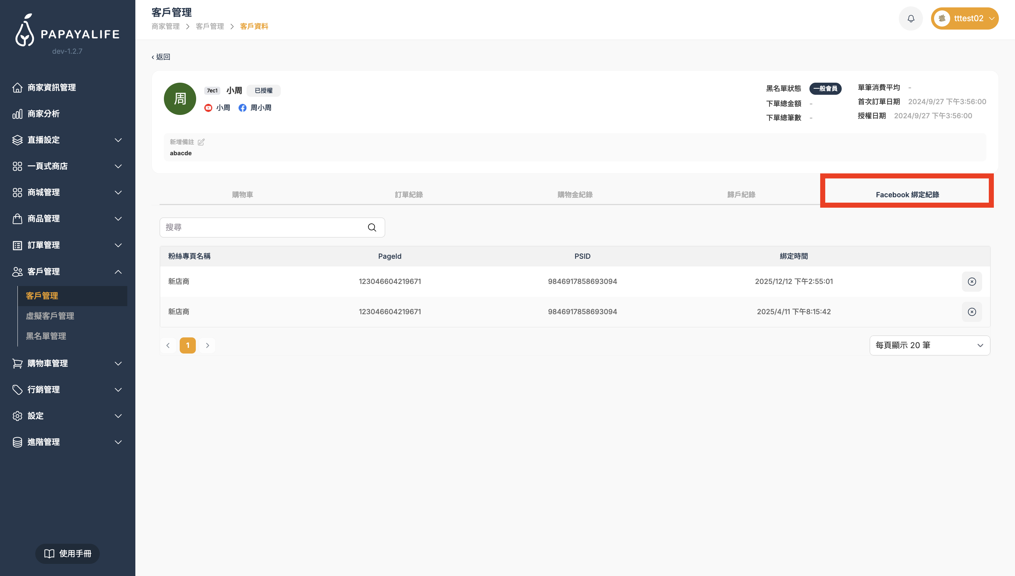
Task: Open the tttest02 account menu
Action: pyautogui.click(x=965, y=18)
